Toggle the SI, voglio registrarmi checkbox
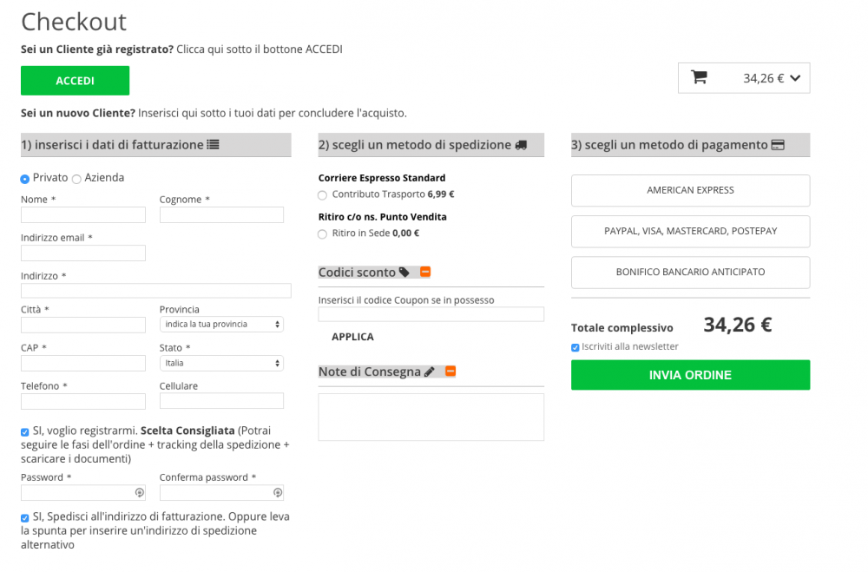 (x=25, y=432)
